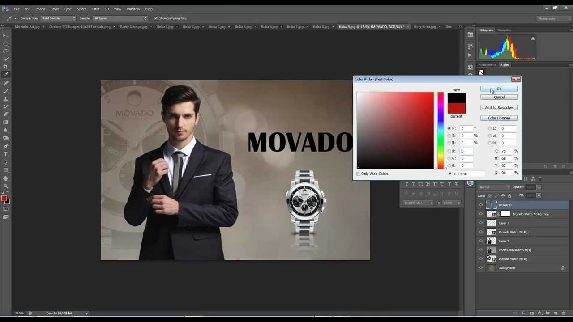Hide the MOVADO text layer
The height and width of the screenshot is (322, 573).
pos(481,205)
